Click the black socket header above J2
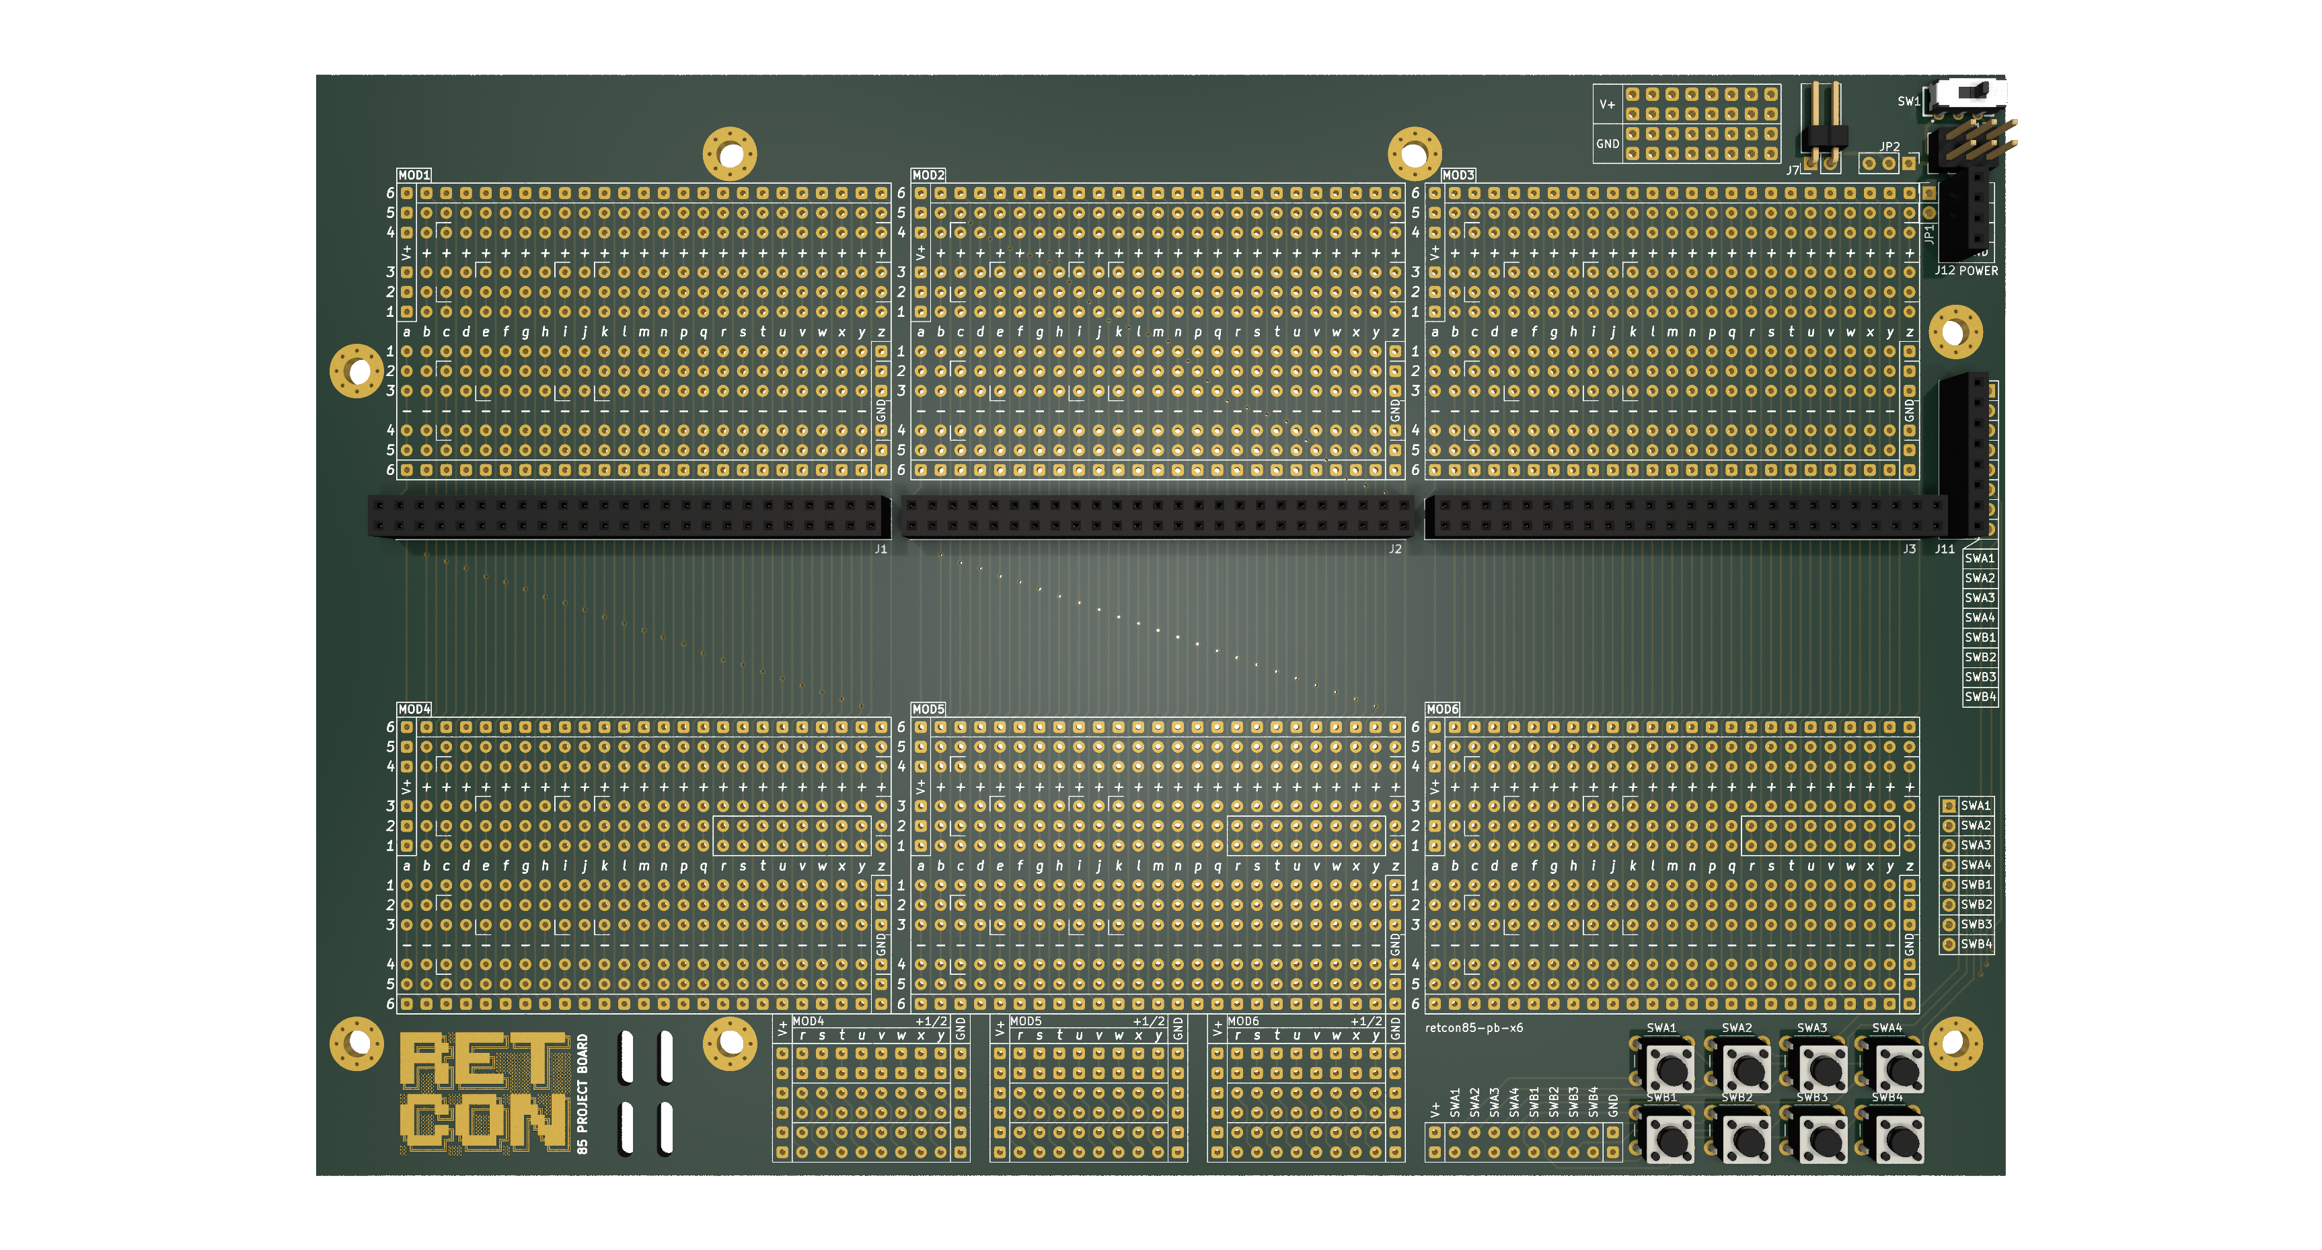Viewport: 2322px width, 1250px height. point(1158,517)
